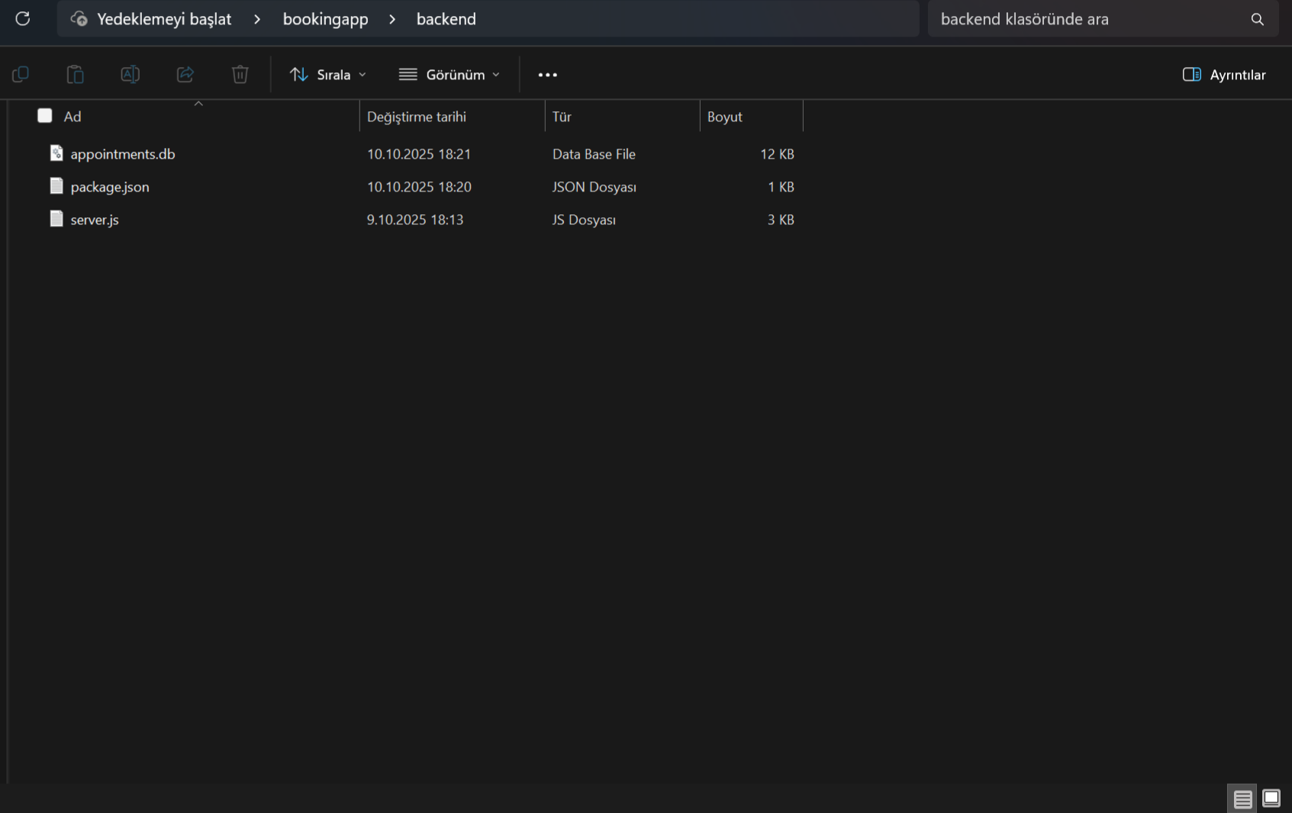The height and width of the screenshot is (813, 1292).
Task: Switch to details list view icon
Action: (x=1242, y=799)
